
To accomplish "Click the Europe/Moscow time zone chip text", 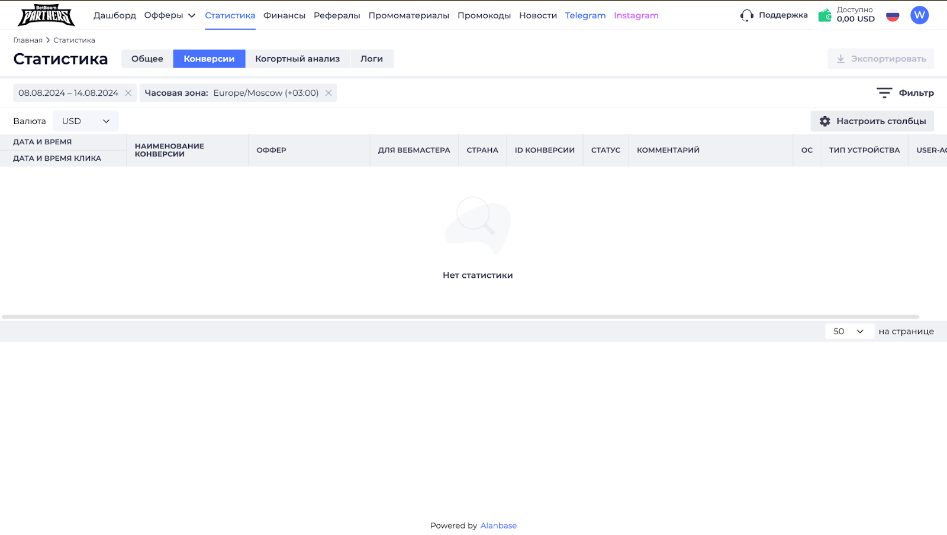I will [266, 93].
